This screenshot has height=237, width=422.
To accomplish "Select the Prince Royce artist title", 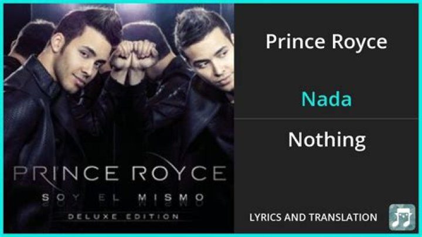I will tap(326, 42).
